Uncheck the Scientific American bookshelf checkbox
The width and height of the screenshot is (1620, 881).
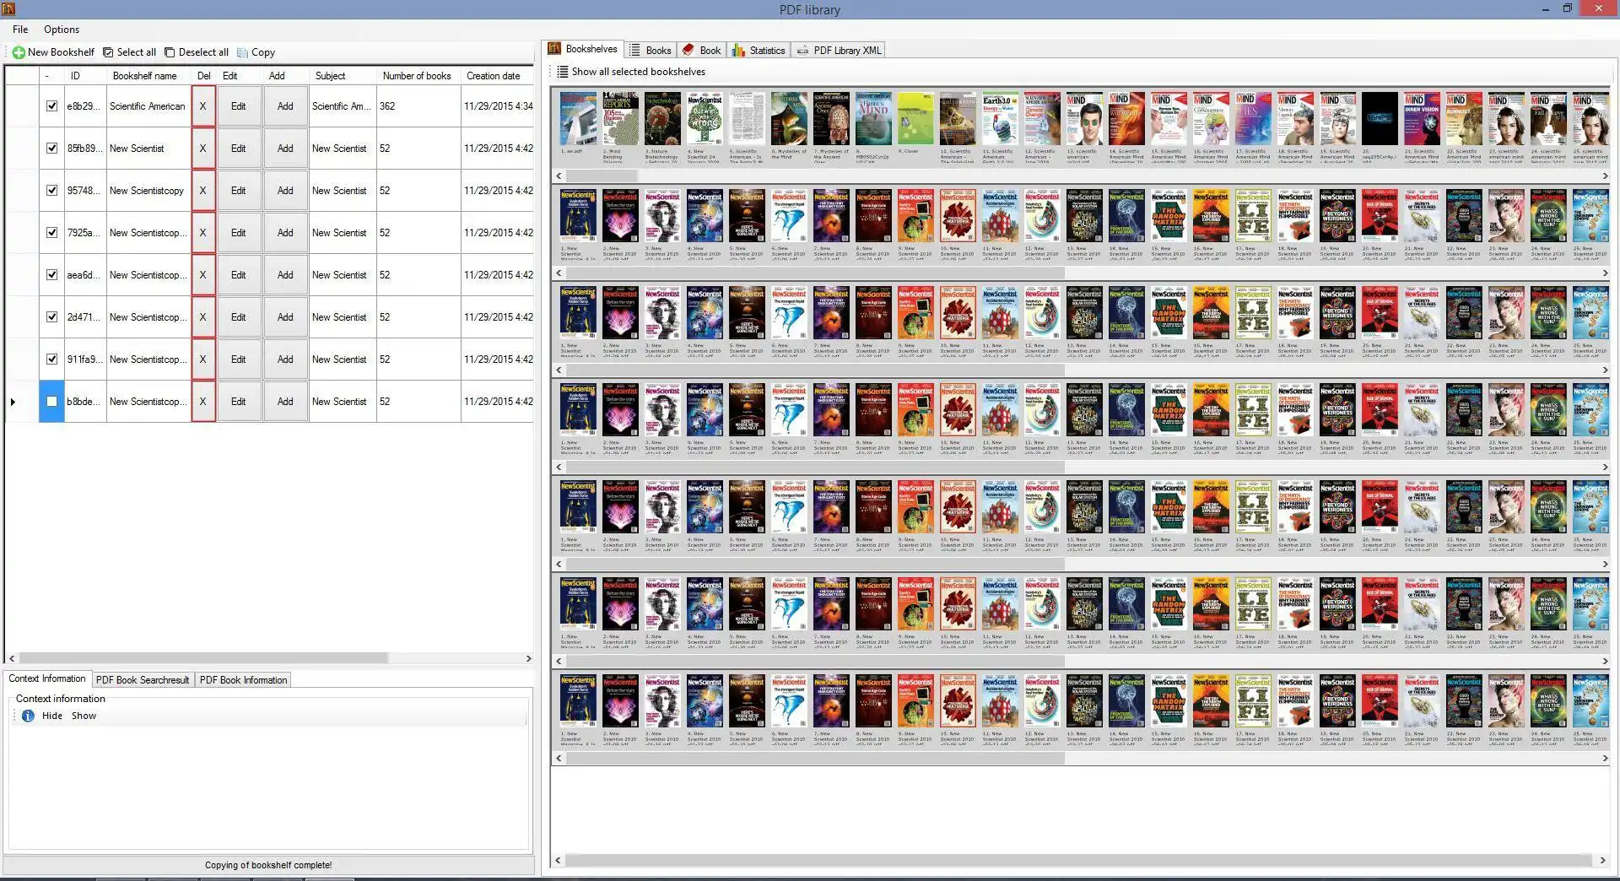click(x=51, y=106)
